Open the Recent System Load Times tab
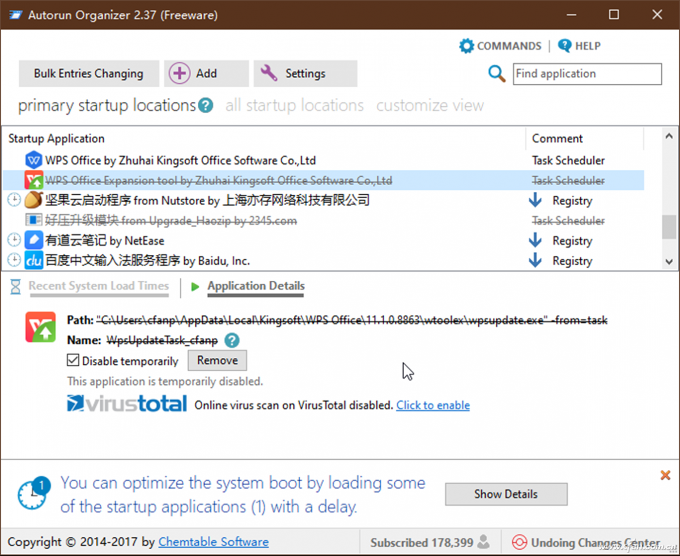The width and height of the screenshot is (680, 556). pyautogui.click(x=99, y=286)
